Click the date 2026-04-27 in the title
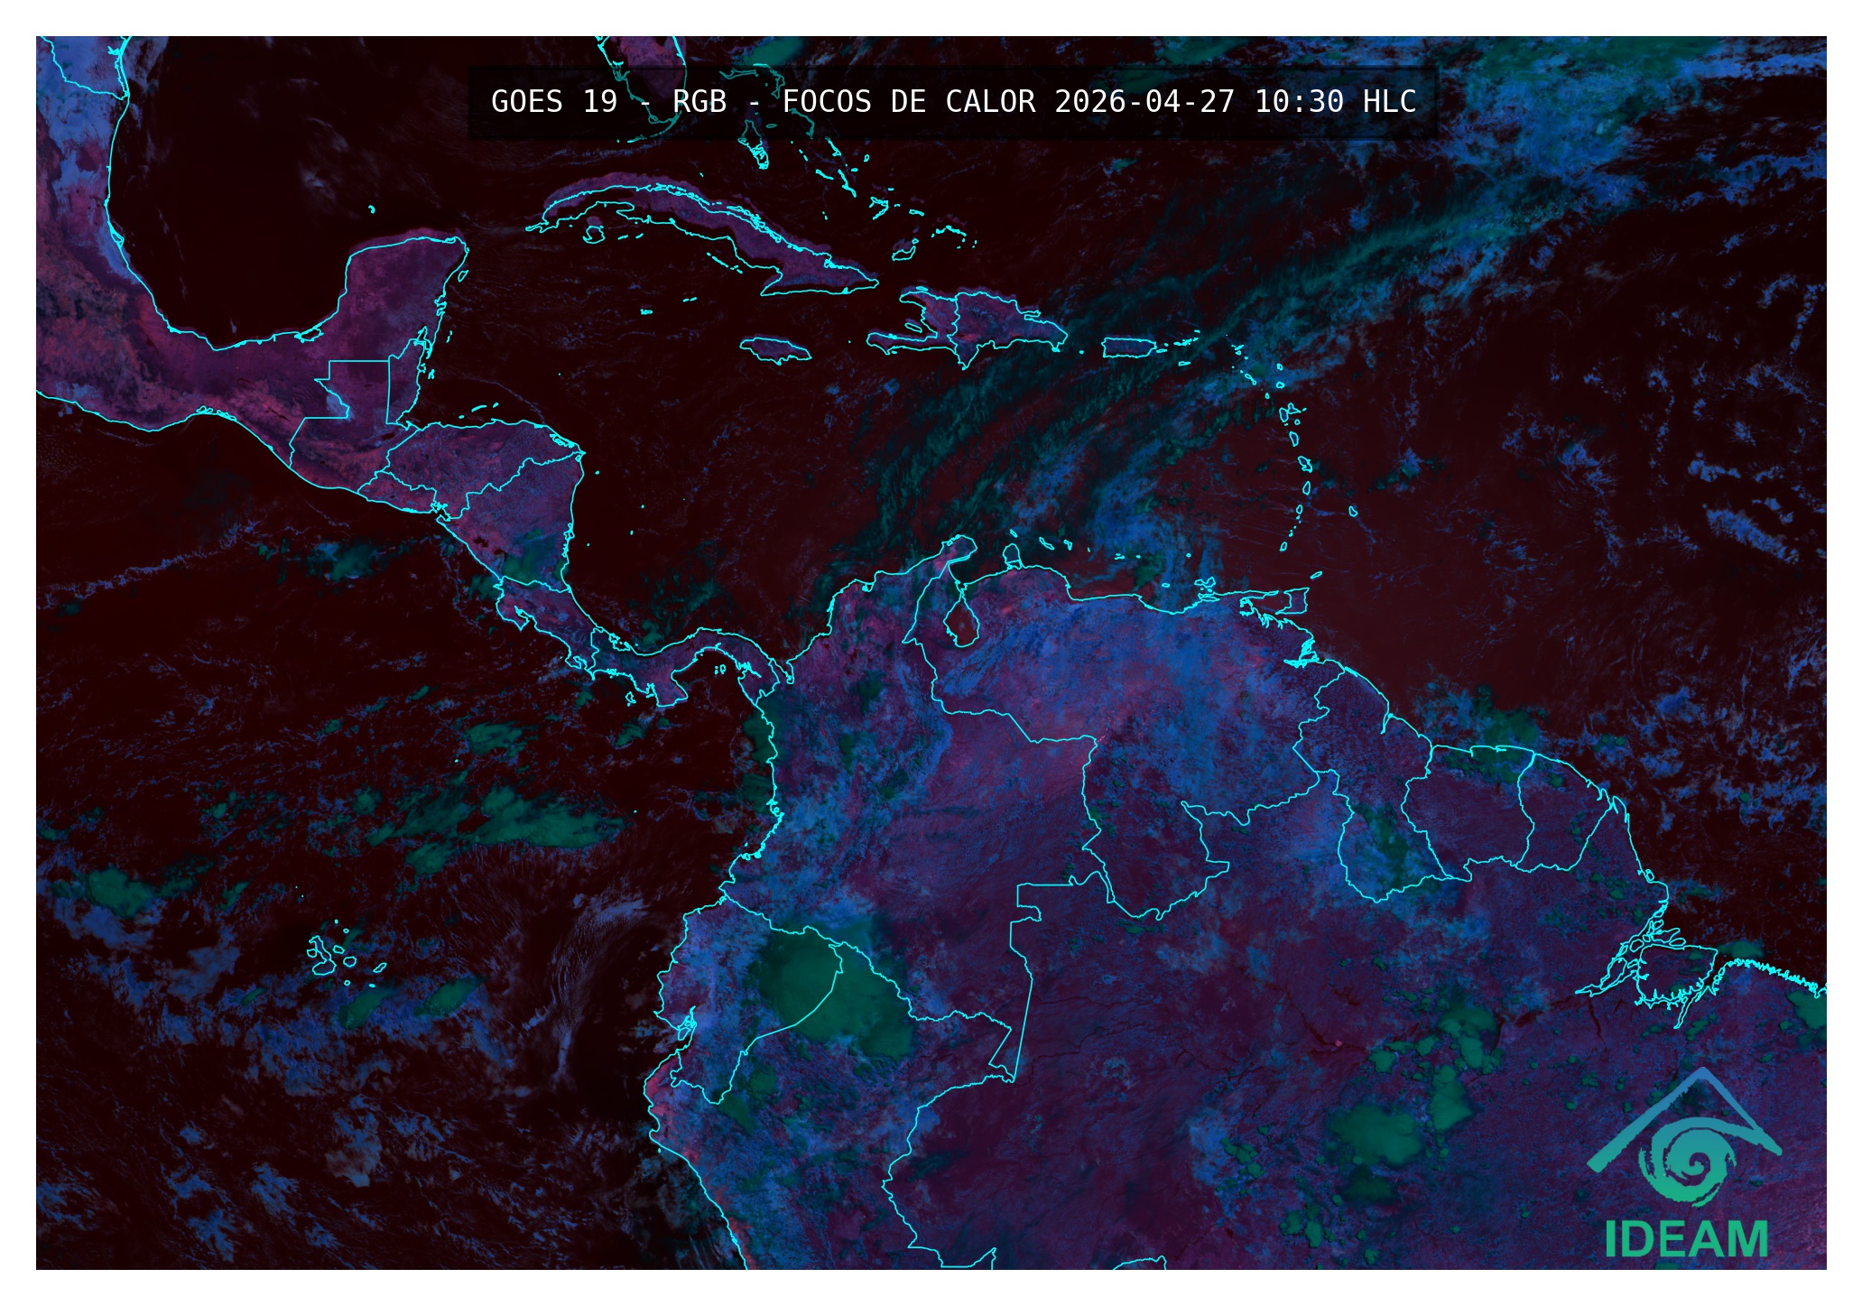 [x=1144, y=102]
